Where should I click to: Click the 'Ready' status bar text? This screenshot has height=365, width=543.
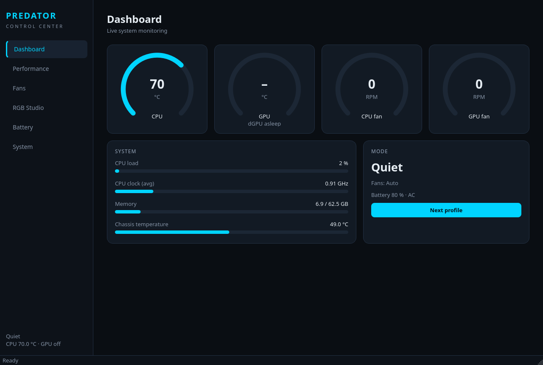click(11, 360)
